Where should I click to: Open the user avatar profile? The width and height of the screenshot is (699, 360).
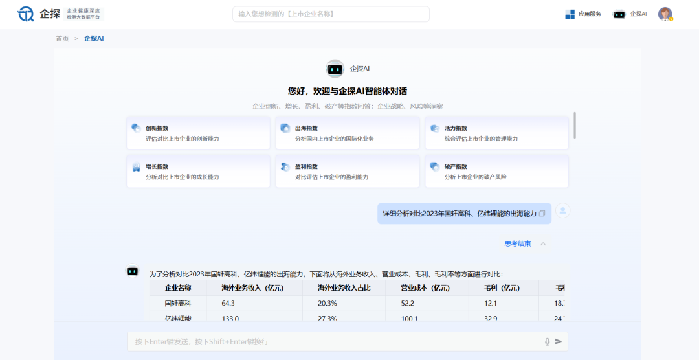coord(665,14)
